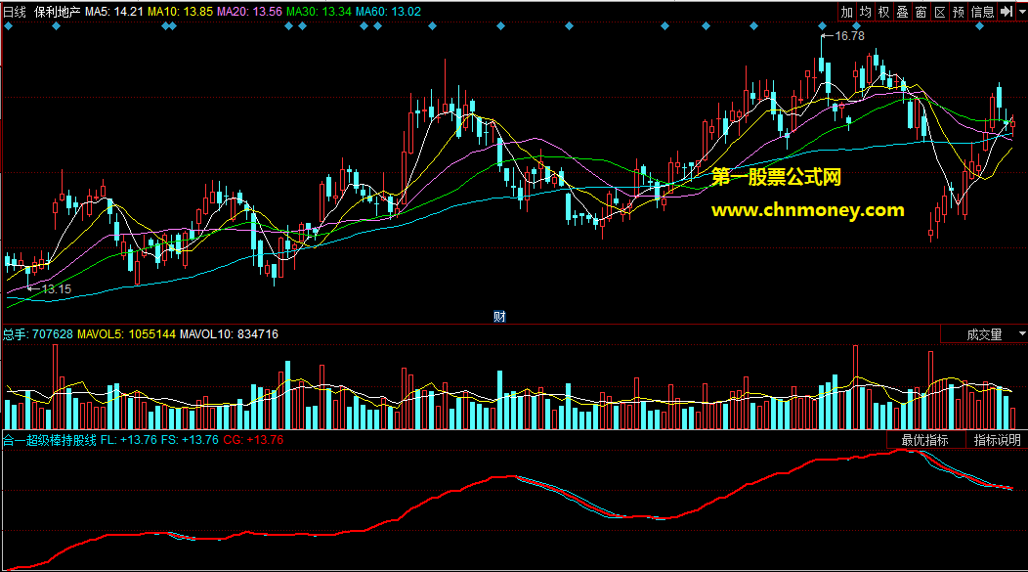
Task: Click the red CG: +13.76 value
Action: pos(253,440)
